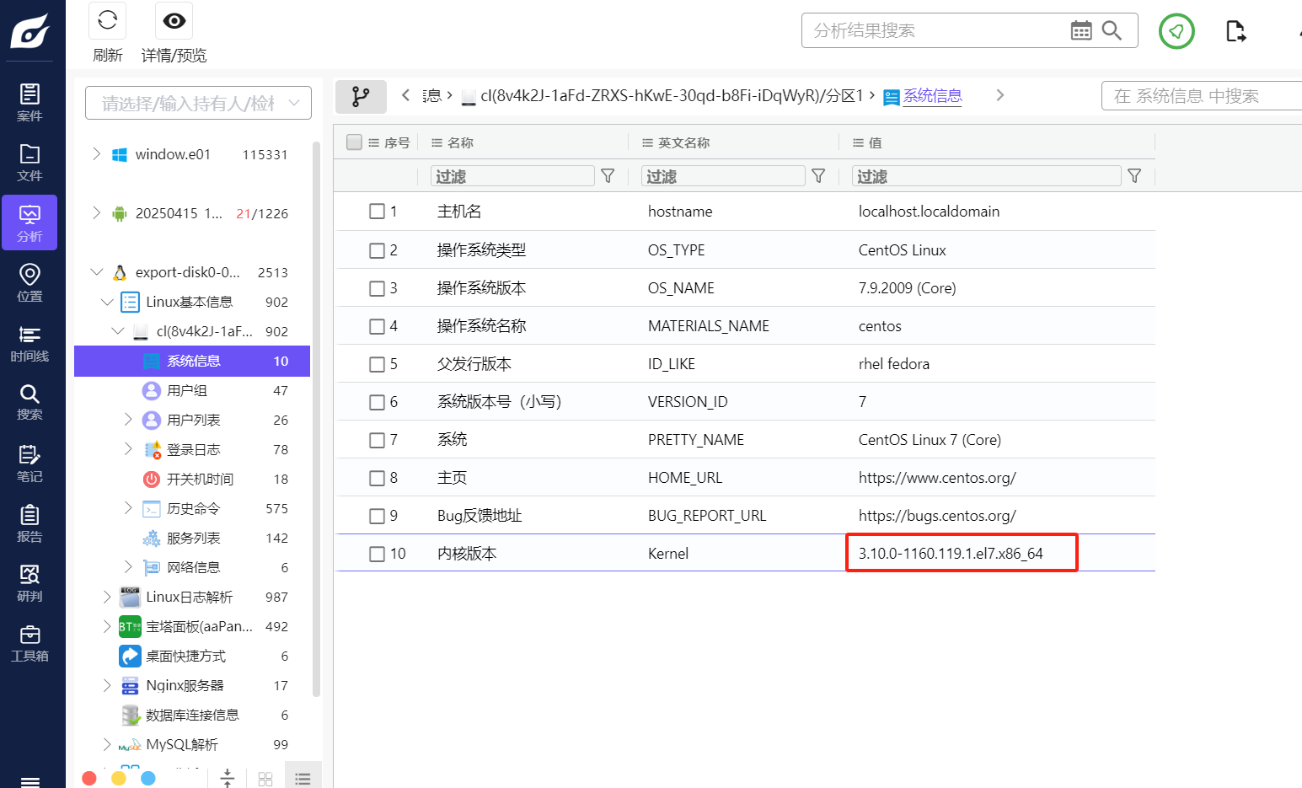Click filter funnel for 值 column
Screen dimensions: 1302x788
point(1134,176)
